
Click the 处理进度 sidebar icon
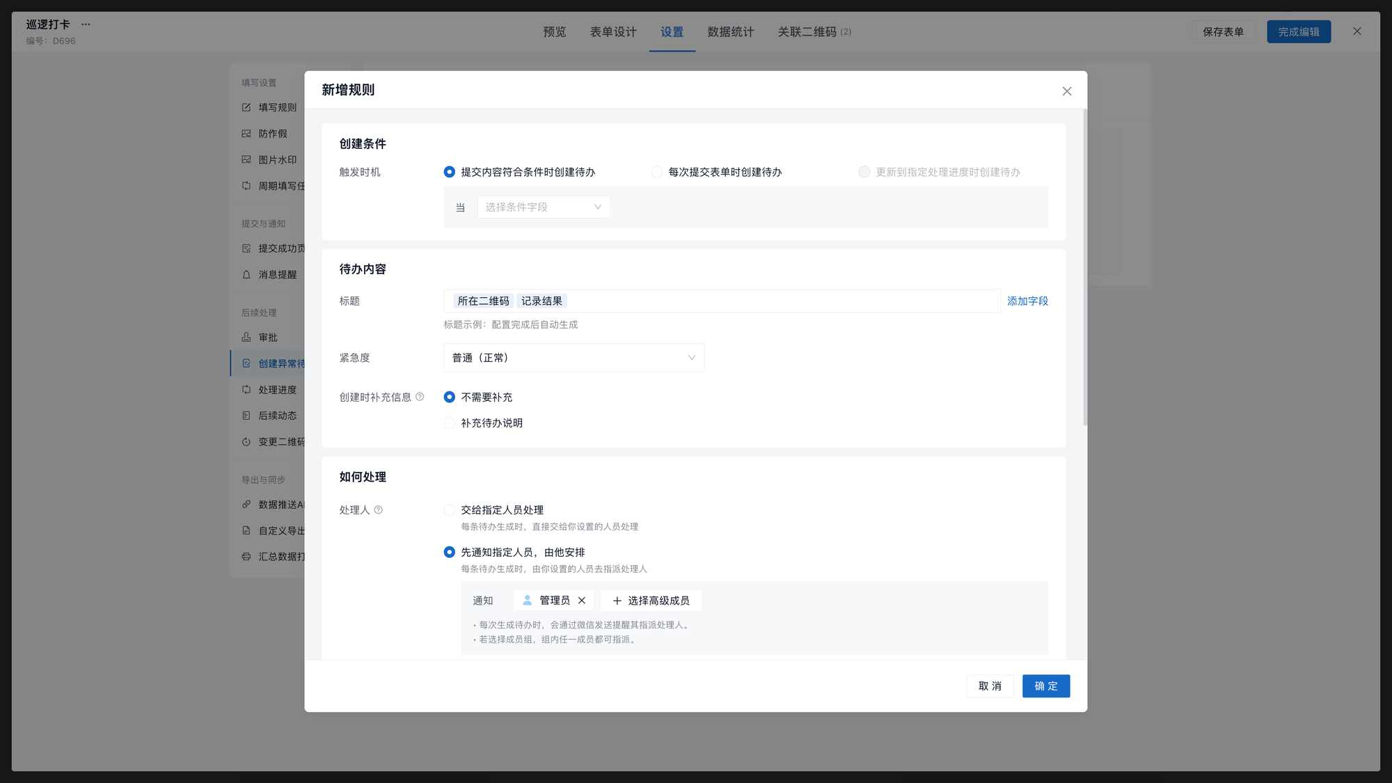point(246,390)
